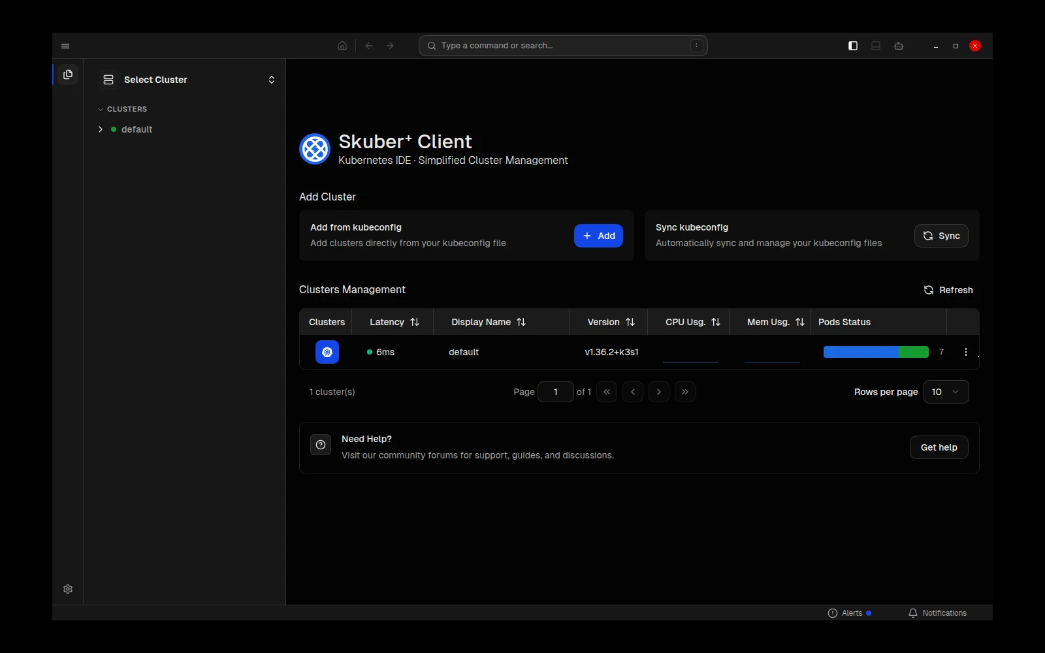Go to the home icon
The image size is (1045, 653).
(x=342, y=46)
